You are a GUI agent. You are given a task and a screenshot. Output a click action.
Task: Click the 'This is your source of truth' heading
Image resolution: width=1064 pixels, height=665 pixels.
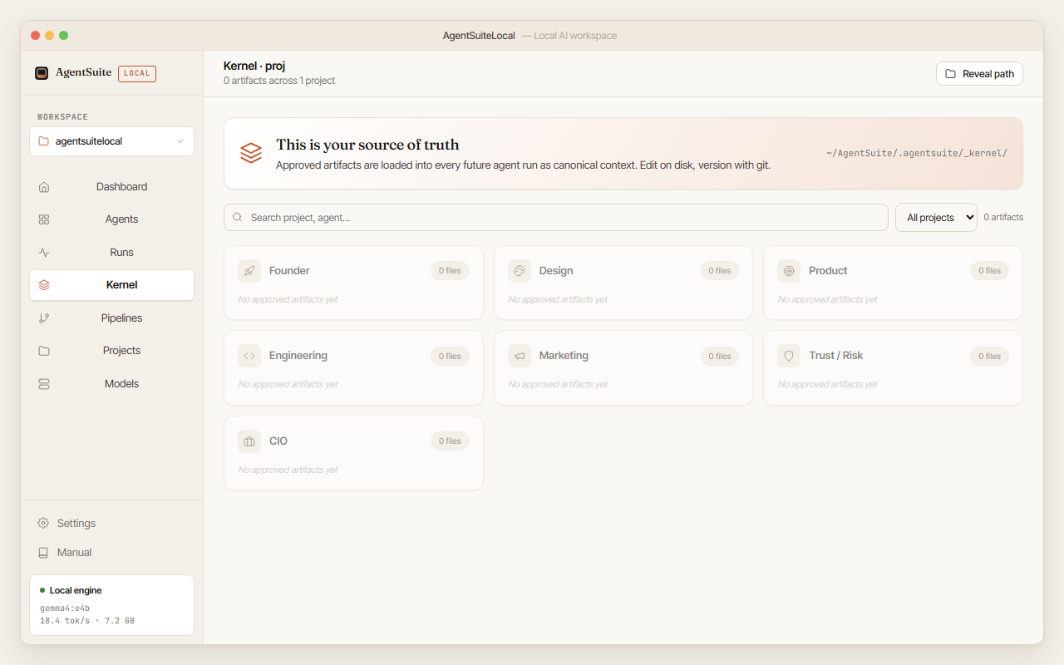point(367,145)
